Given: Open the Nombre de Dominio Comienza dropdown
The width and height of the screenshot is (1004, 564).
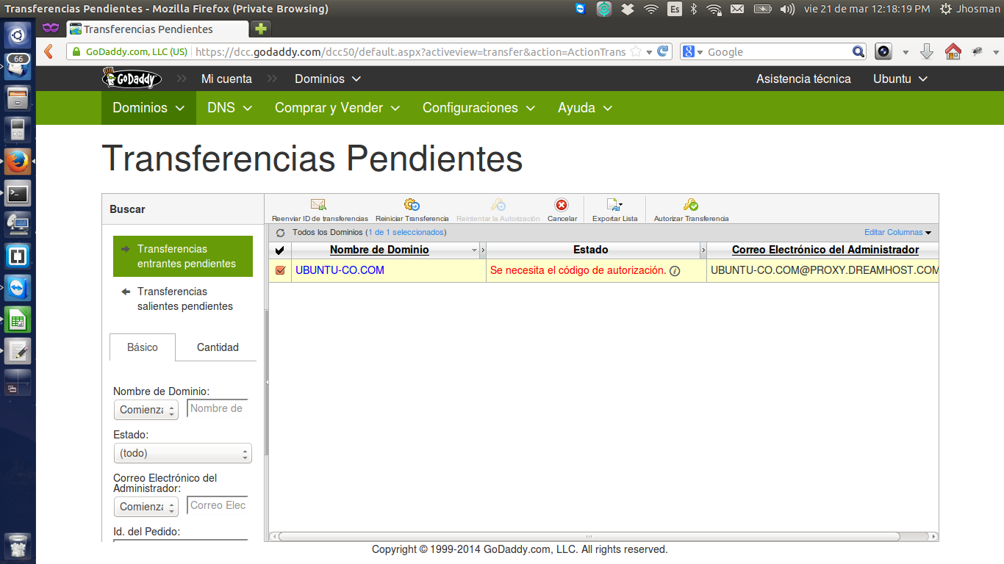Looking at the screenshot, I should (x=146, y=410).
